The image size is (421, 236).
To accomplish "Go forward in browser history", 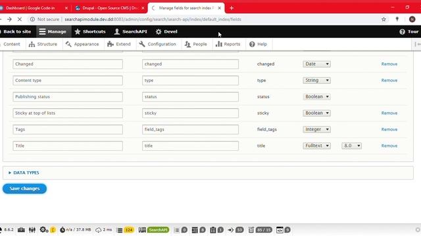I will [x=9, y=19].
